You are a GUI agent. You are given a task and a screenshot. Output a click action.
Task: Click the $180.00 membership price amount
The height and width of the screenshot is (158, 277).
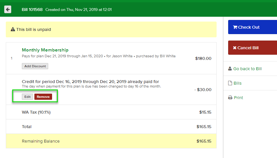tap(203, 59)
